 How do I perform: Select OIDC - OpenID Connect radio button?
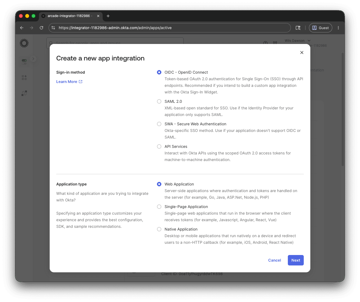[159, 72]
